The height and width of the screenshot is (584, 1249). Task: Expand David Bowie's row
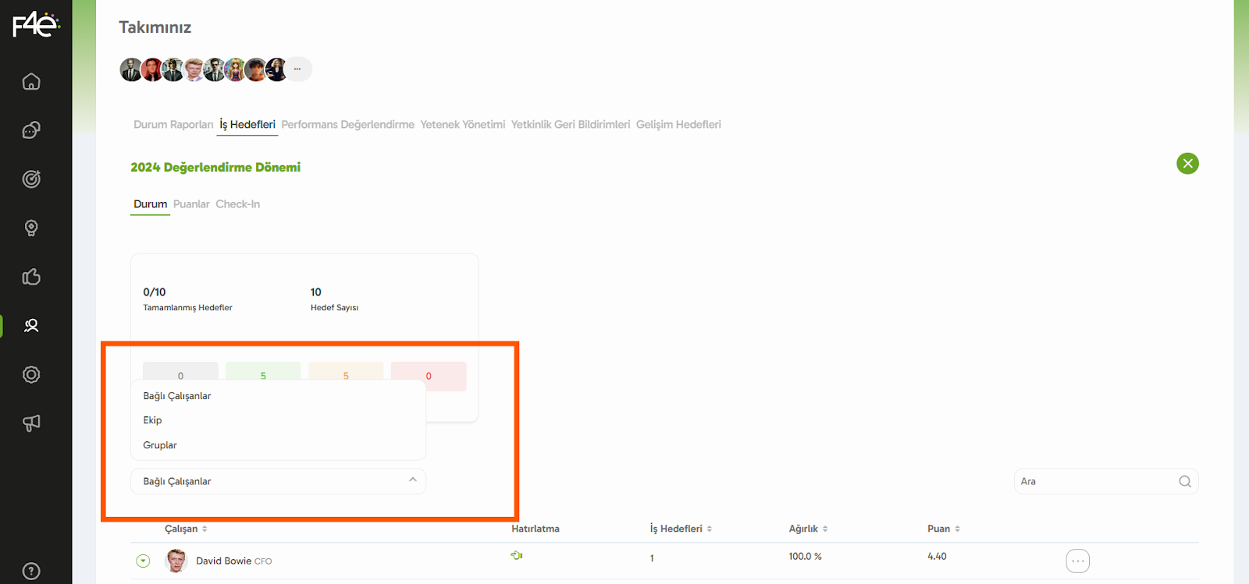pyautogui.click(x=143, y=561)
